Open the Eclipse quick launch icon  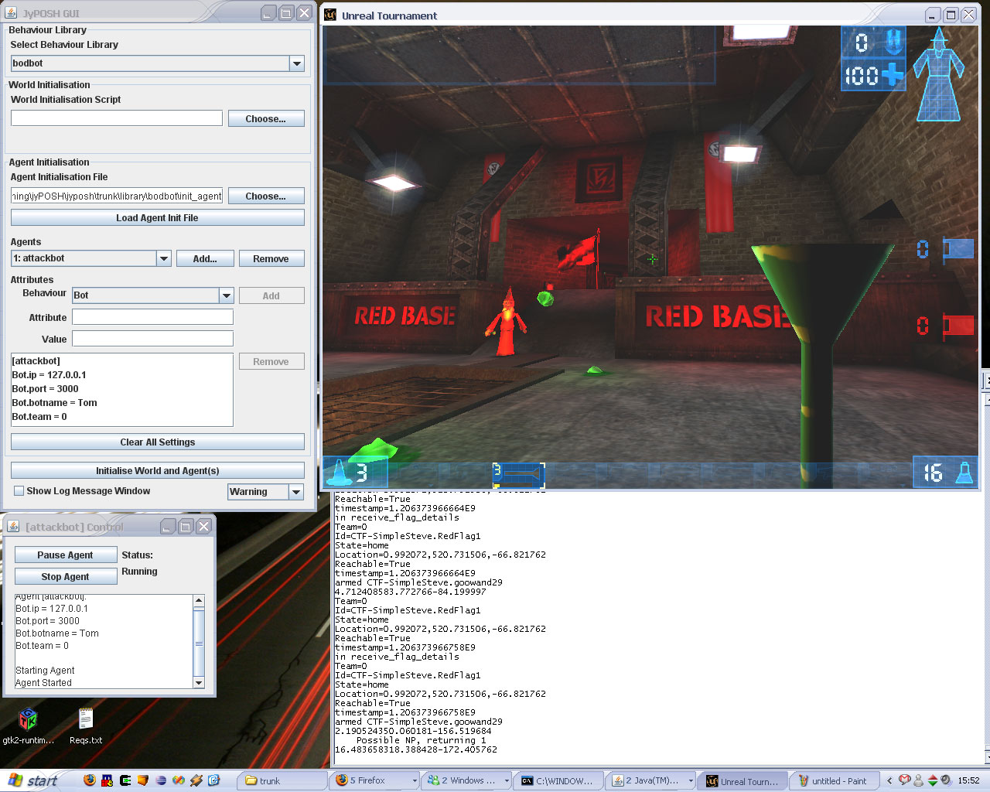(161, 780)
